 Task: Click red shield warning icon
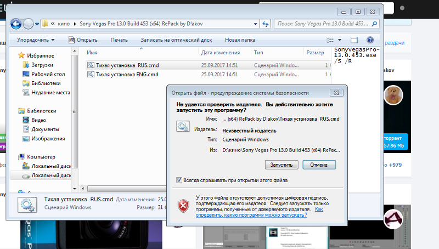(183, 206)
